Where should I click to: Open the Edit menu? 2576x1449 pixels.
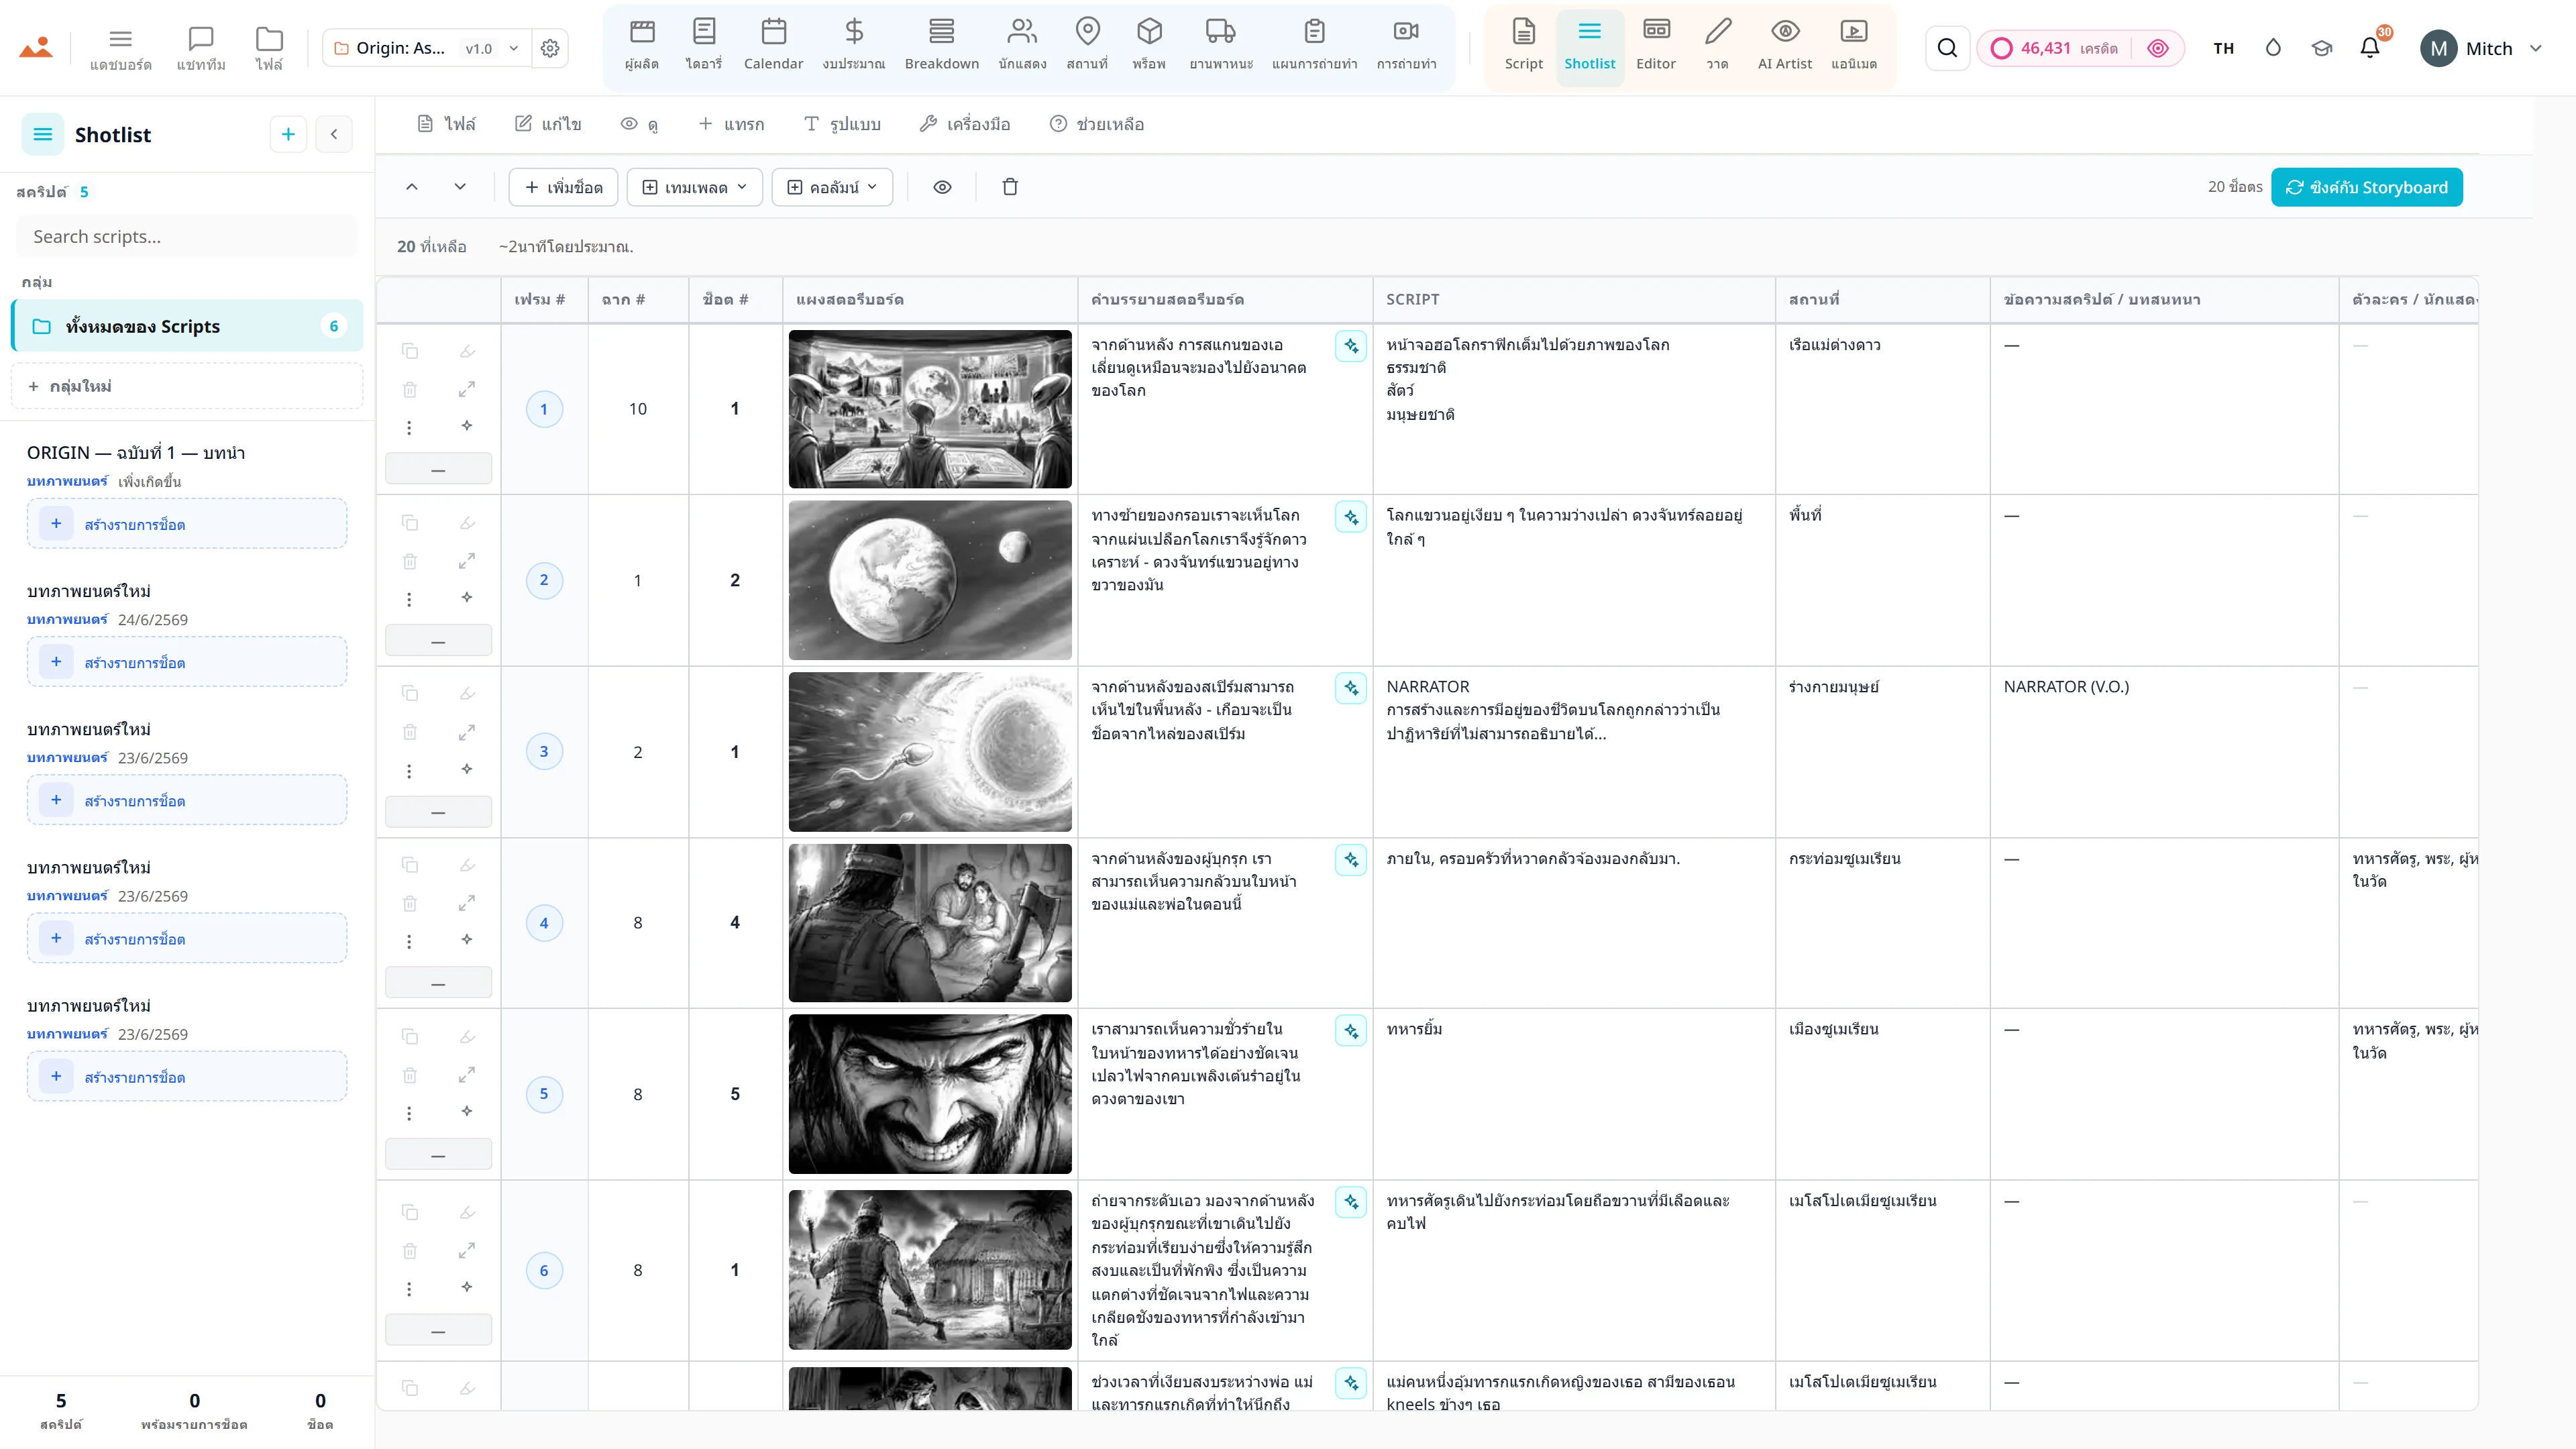548,124
